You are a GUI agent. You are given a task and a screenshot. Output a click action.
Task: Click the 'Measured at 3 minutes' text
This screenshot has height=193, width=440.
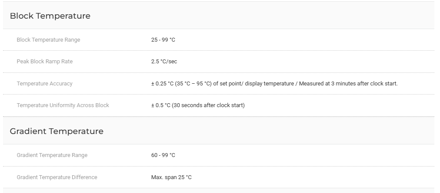coord(323,83)
